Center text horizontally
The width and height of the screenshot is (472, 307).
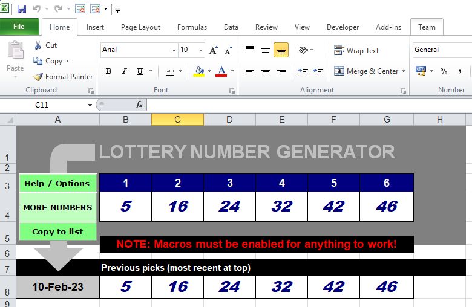pos(266,71)
